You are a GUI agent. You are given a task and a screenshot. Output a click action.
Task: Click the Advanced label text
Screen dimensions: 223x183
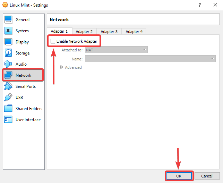coord(73,67)
